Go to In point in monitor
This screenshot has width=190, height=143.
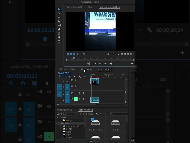95,63
